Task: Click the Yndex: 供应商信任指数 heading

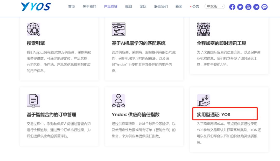Action: (136, 115)
